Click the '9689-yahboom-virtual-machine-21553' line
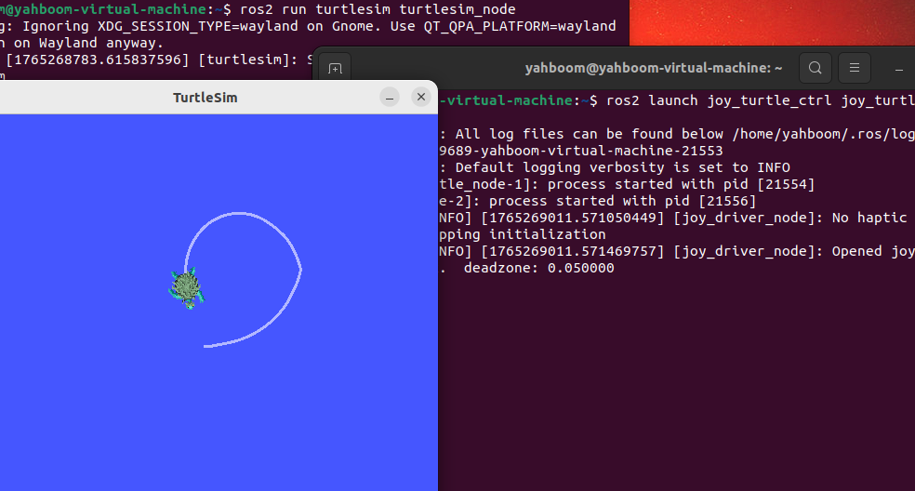Screen dimensions: 915x491 [x=581, y=151]
